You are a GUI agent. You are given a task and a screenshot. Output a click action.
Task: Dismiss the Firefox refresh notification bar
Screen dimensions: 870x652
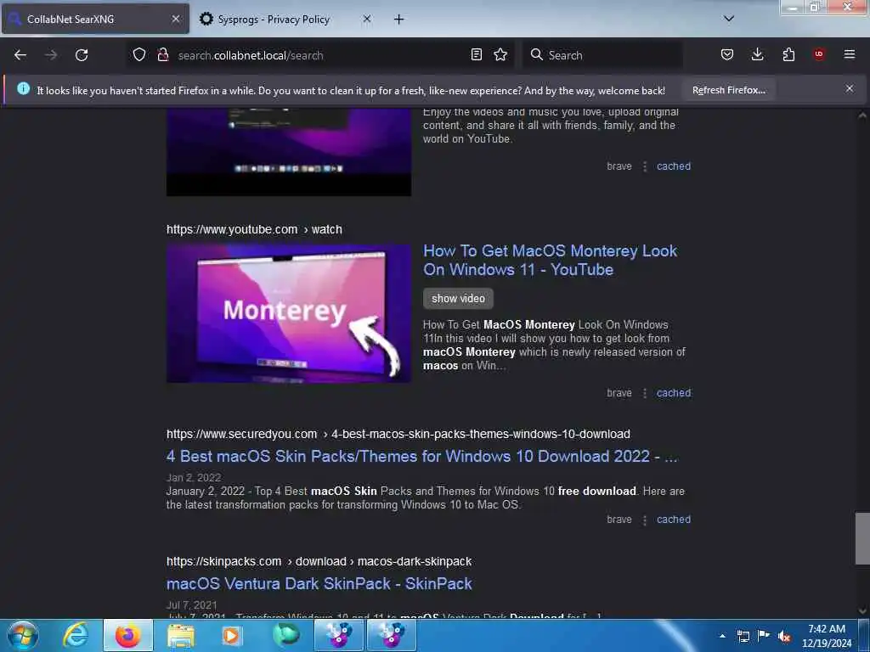[849, 88]
